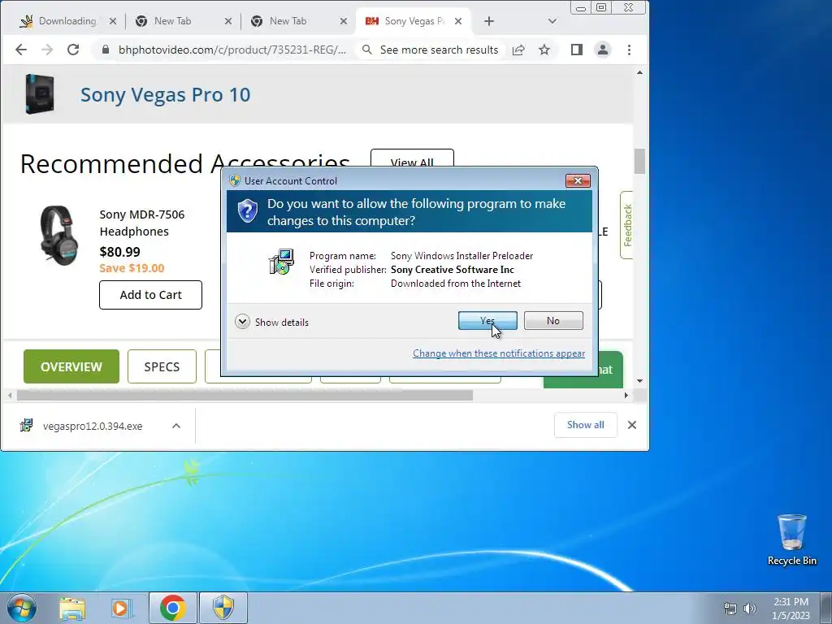Screen dimensions: 832x624
Task: Open Windows Explorer from taskbar
Action: [x=72, y=609]
